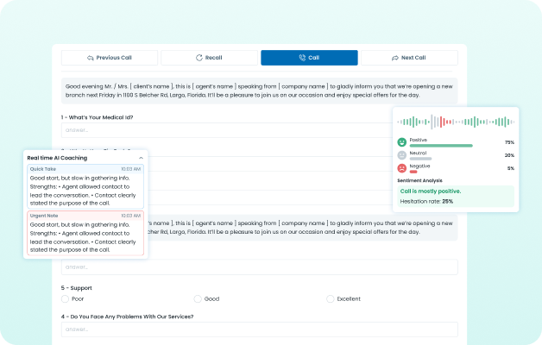Click the green Positive smiley icon

[401, 141]
